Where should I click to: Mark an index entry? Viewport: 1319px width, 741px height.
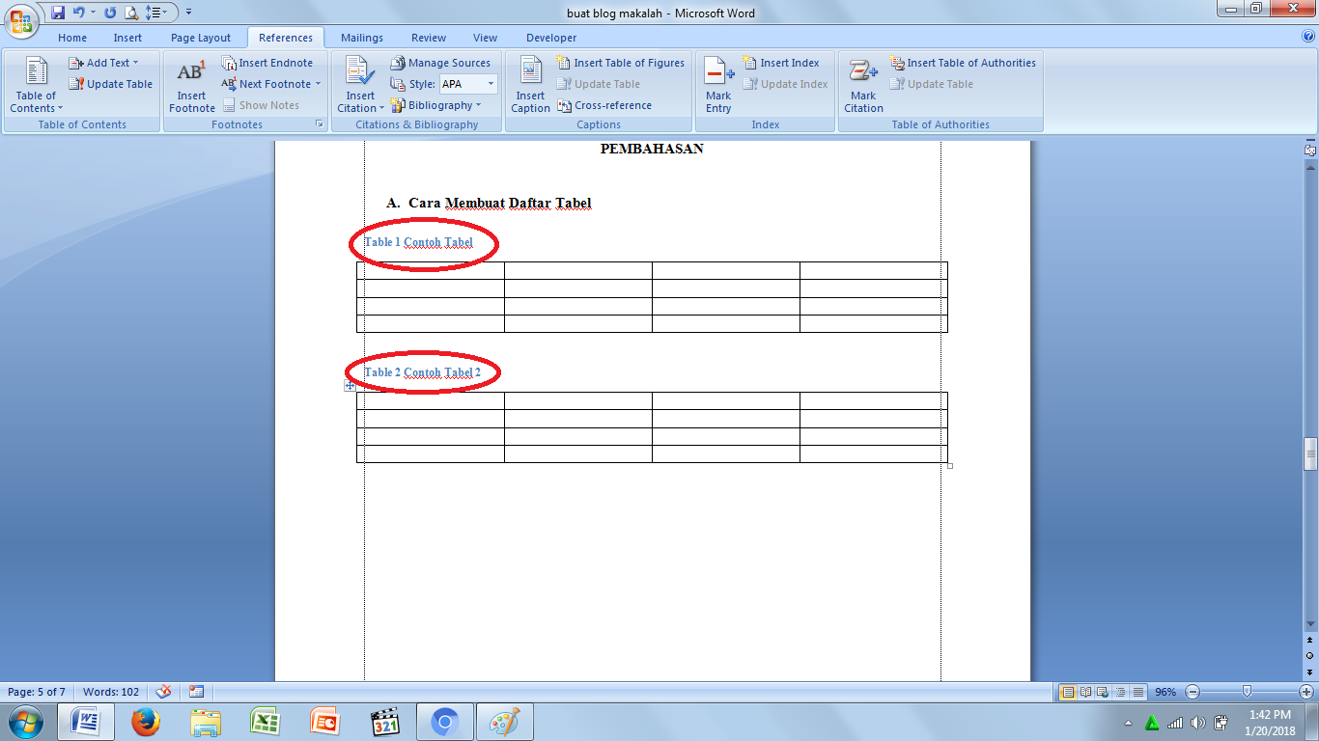[x=717, y=85]
